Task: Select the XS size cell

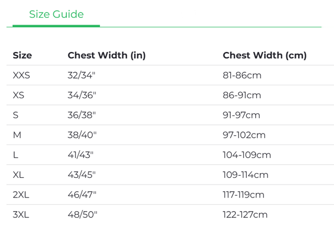Action: (19, 95)
